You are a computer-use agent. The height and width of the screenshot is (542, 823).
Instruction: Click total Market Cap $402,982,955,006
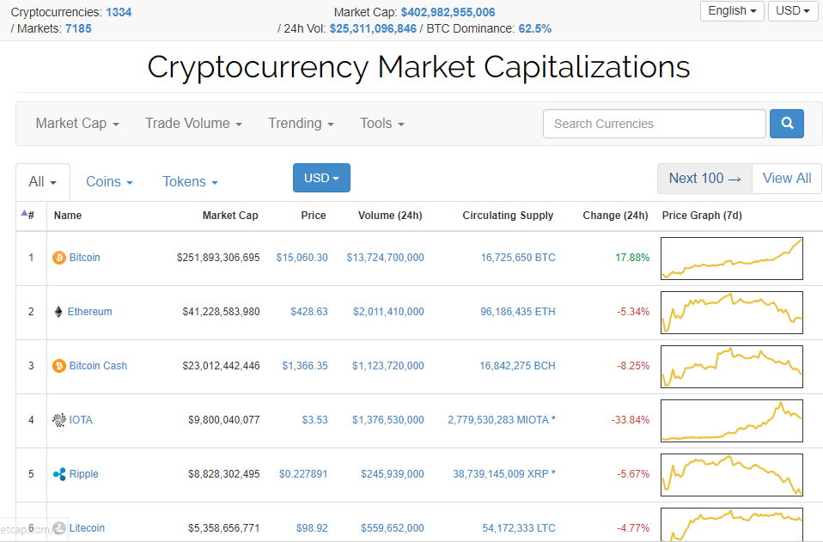click(x=448, y=12)
